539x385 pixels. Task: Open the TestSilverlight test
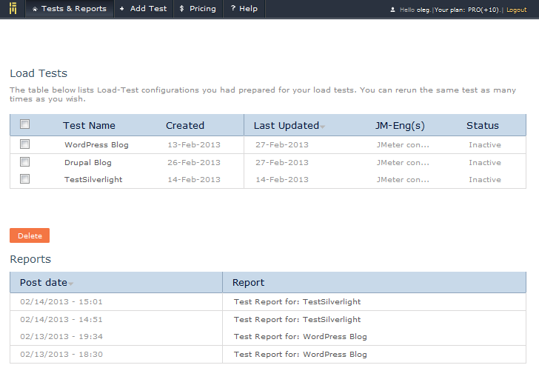click(93, 179)
